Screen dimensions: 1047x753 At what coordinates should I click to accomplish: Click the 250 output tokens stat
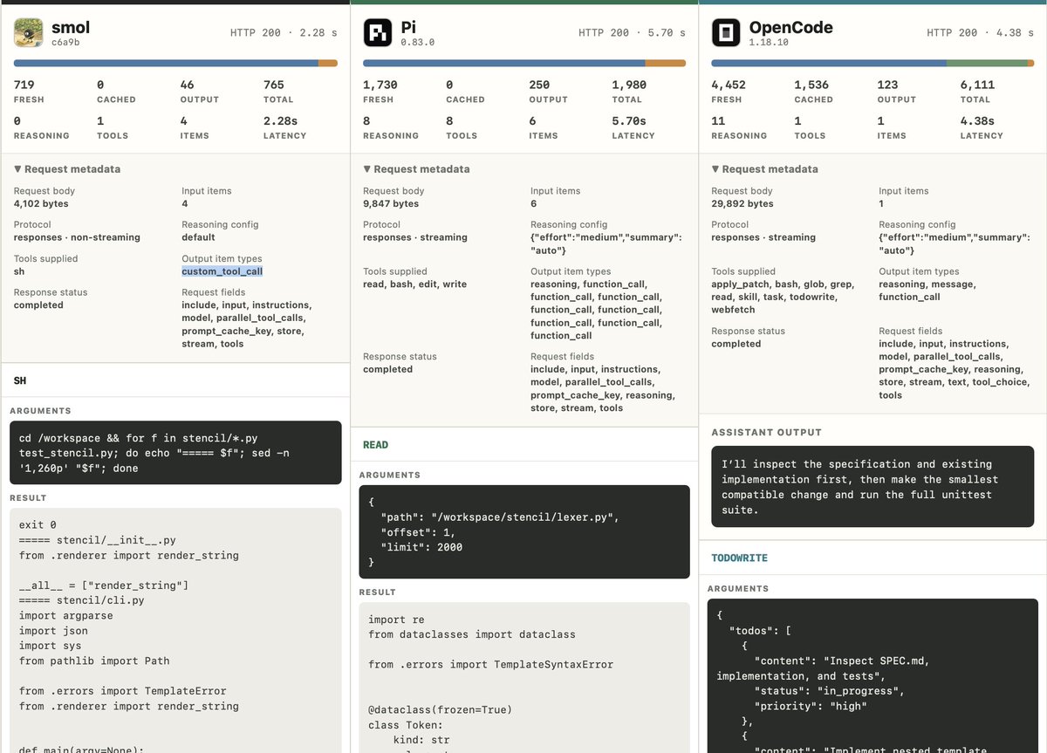coord(548,91)
